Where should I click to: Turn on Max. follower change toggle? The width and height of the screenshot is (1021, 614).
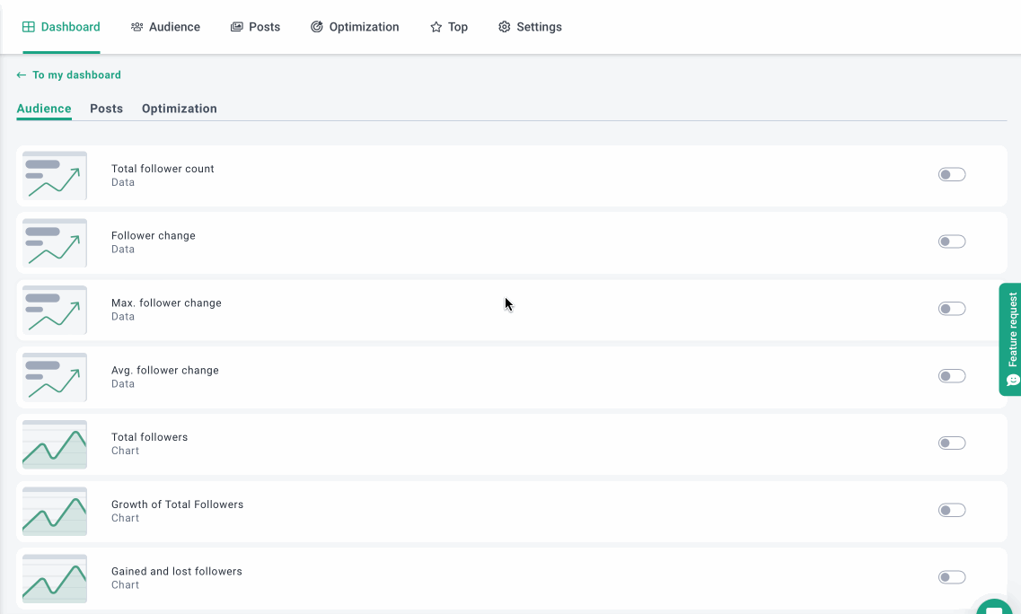pos(951,309)
